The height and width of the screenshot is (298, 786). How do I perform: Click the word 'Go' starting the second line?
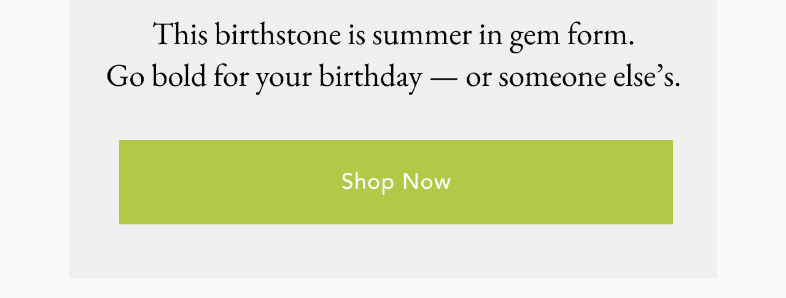pyautogui.click(x=125, y=77)
